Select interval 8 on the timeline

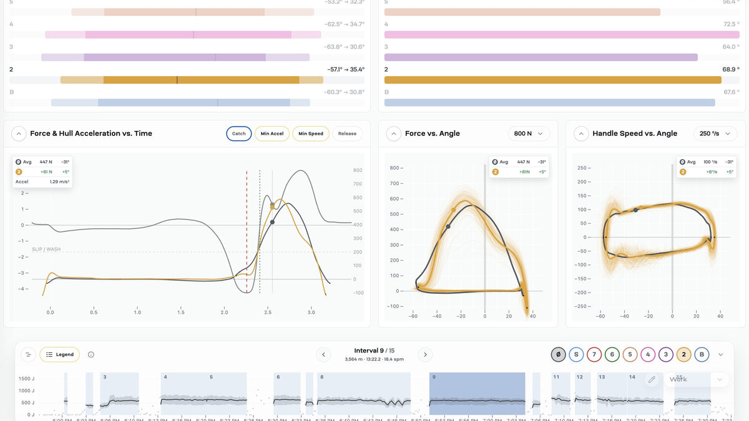tap(364, 393)
